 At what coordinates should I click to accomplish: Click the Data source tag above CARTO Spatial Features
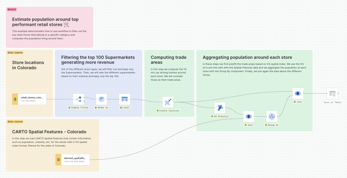15,122
